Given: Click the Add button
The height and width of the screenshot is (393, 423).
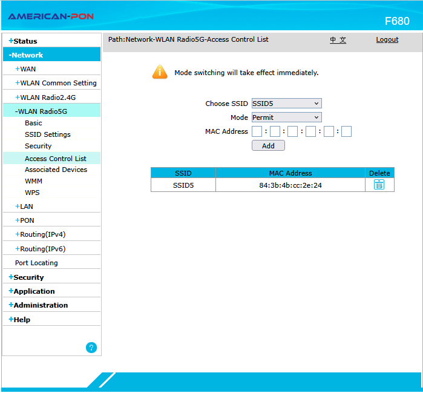Looking at the screenshot, I should click(x=268, y=146).
